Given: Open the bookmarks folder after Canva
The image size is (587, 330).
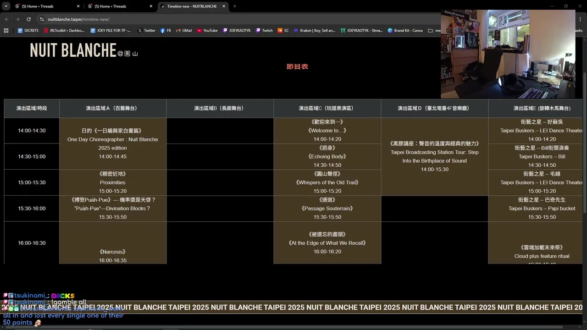Looking at the screenshot, I should [x=434, y=31].
